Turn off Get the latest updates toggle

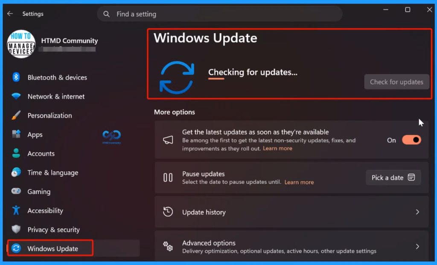point(411,140)
